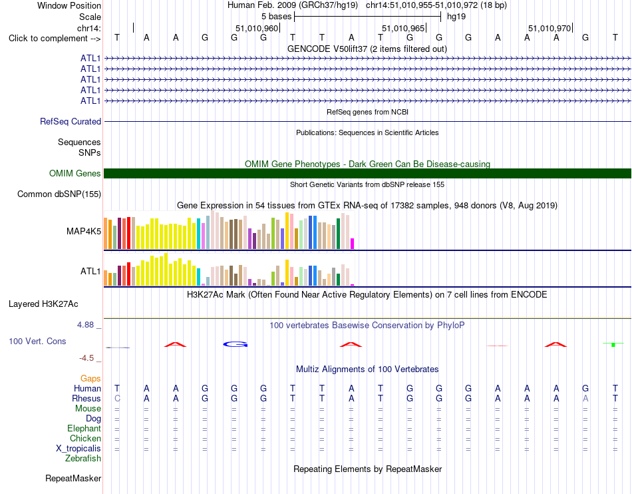Click the green T conservation logo mark

pyautogui.click(x=613, y=344)
